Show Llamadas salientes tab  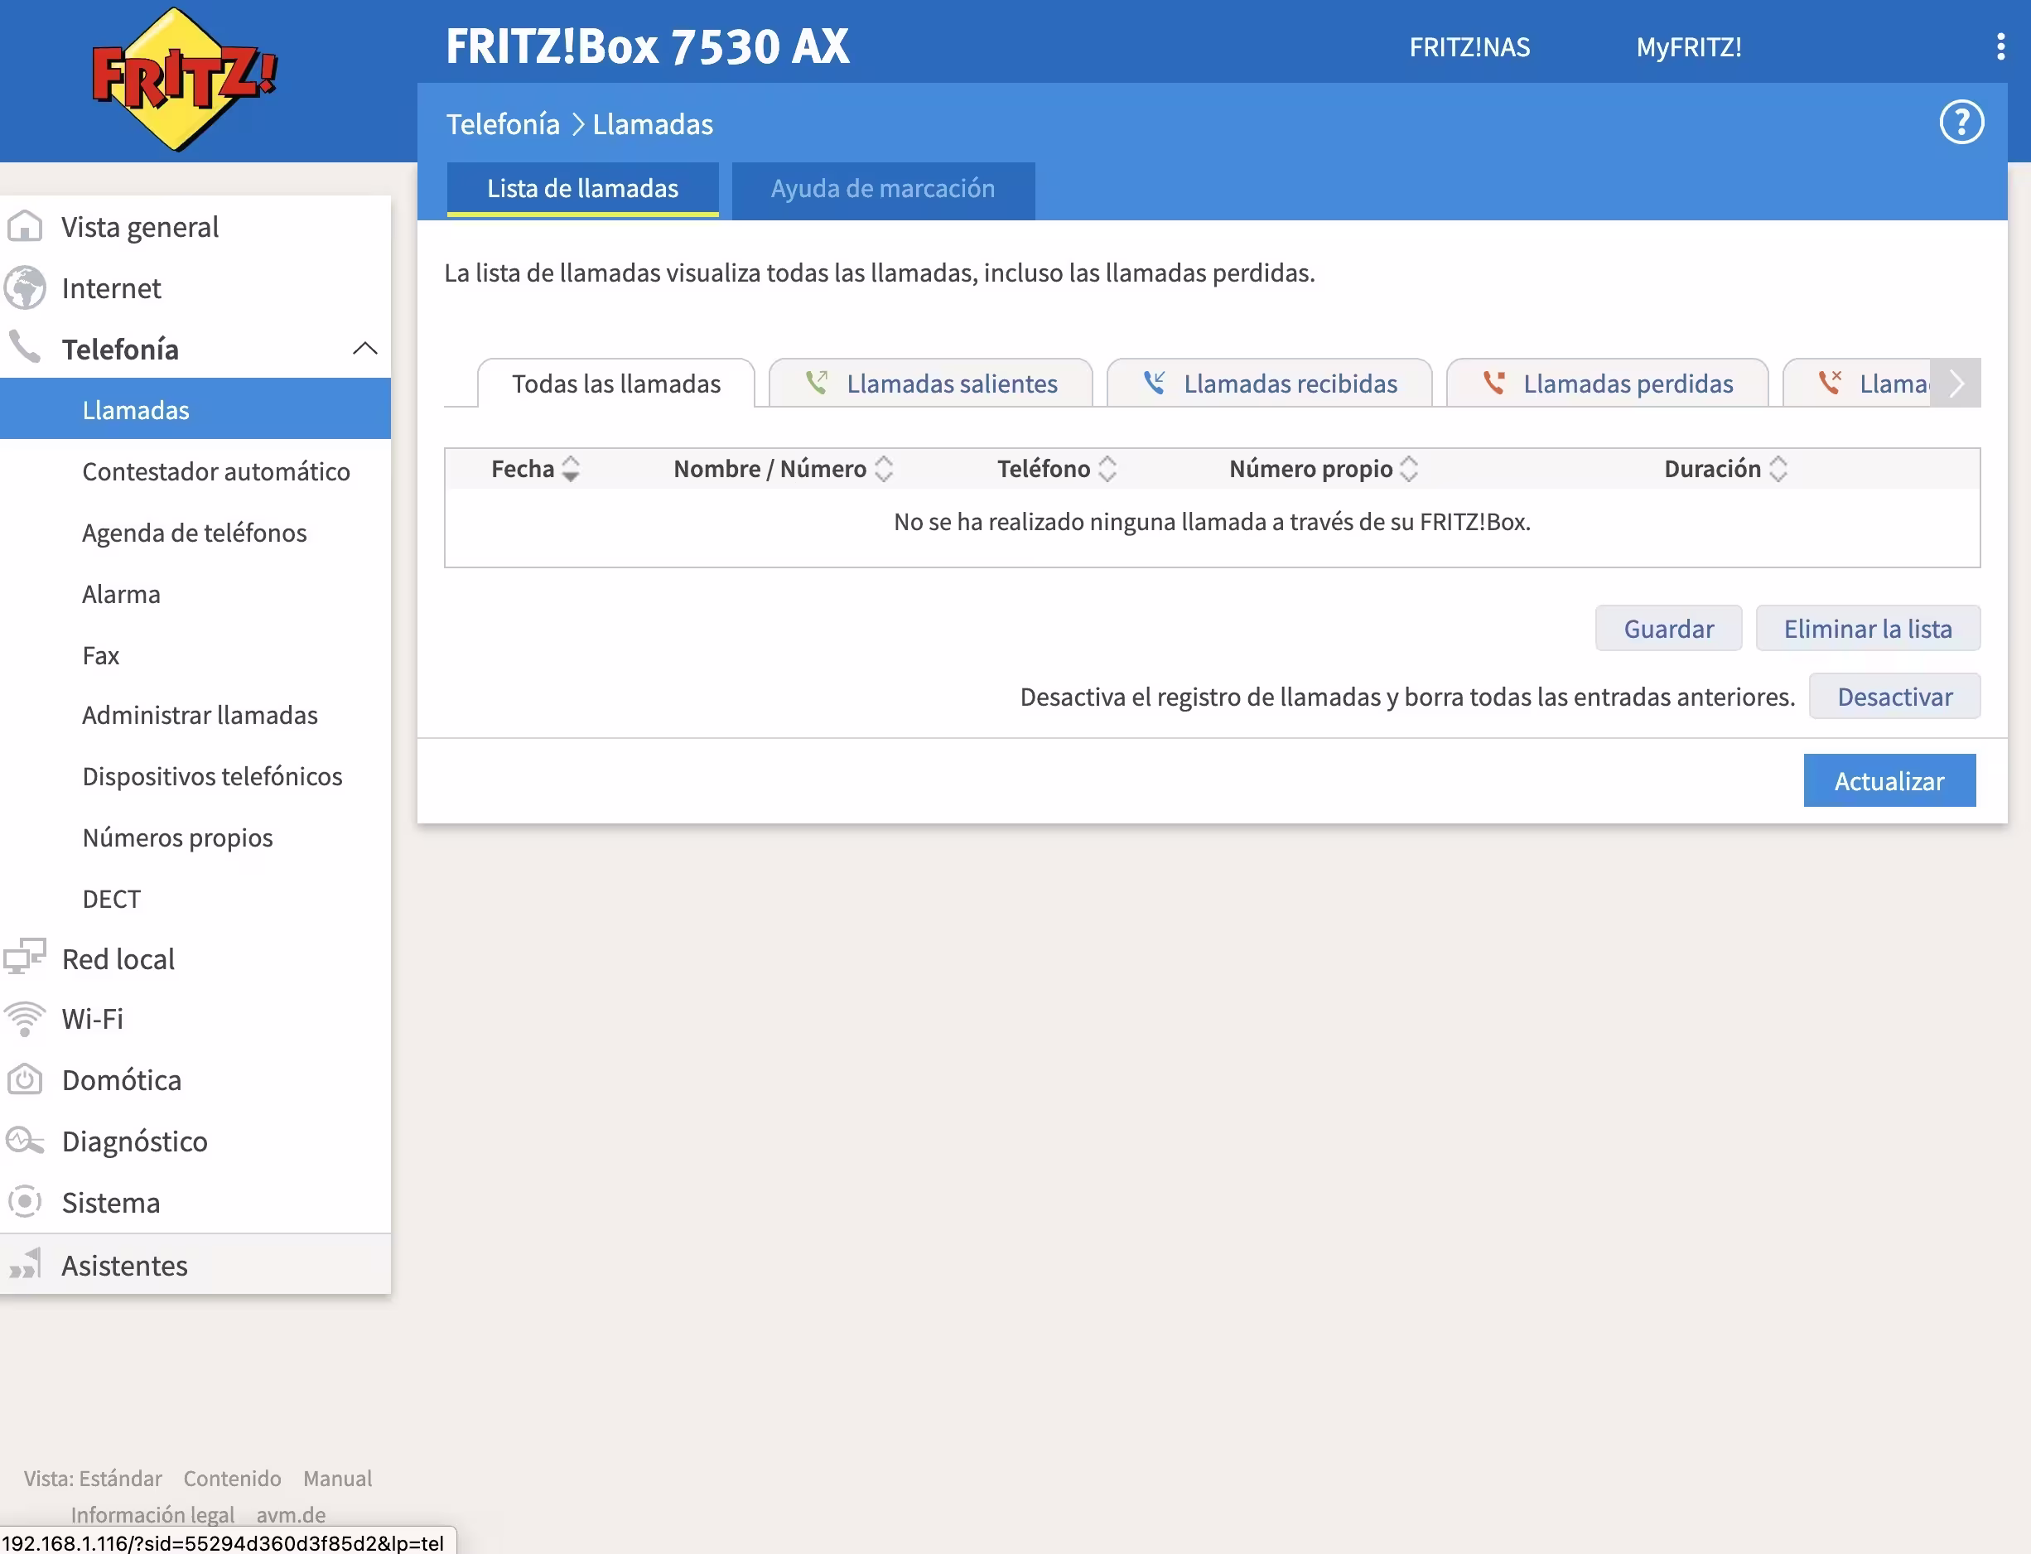tap(930, 383)
